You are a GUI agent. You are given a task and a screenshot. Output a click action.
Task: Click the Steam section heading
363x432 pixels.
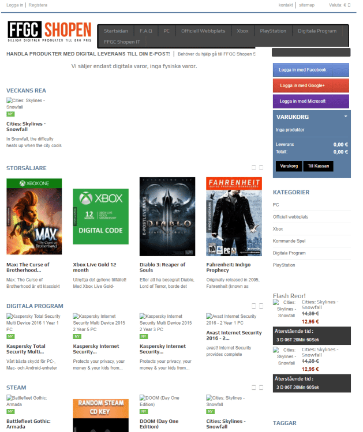(16, 388)
